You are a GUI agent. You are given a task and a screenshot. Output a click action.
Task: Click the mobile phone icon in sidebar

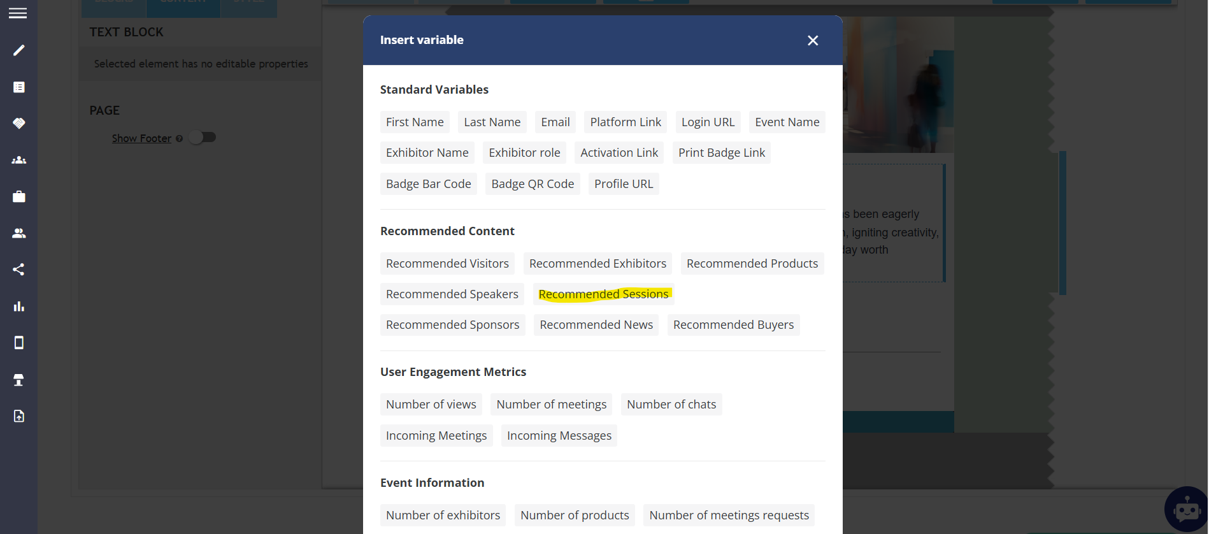18,343
